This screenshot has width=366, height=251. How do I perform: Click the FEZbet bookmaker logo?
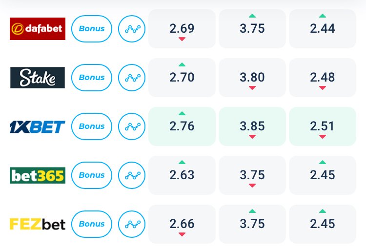pos(38,224)
